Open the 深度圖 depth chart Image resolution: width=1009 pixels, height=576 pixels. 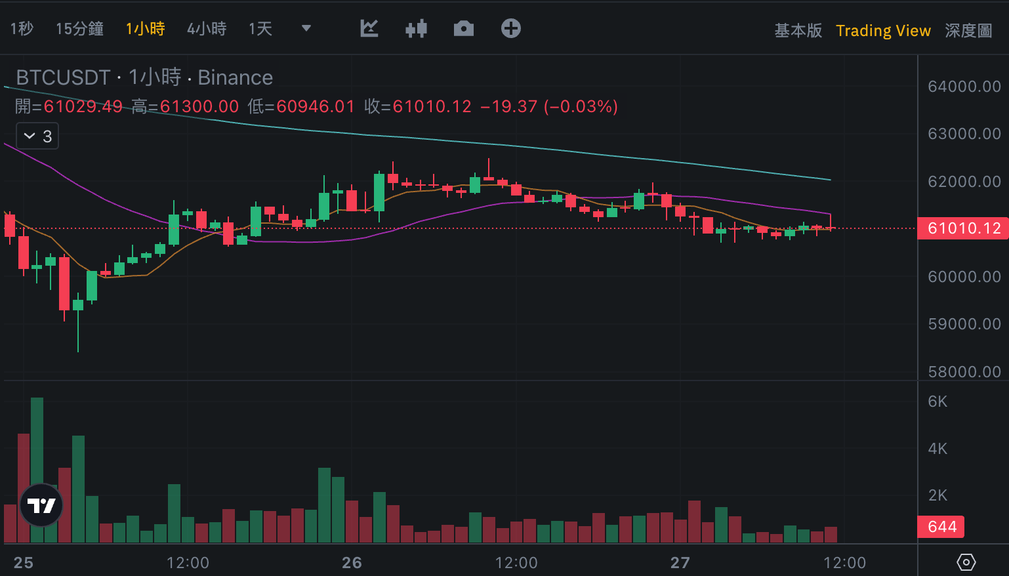tap(968, 31)
